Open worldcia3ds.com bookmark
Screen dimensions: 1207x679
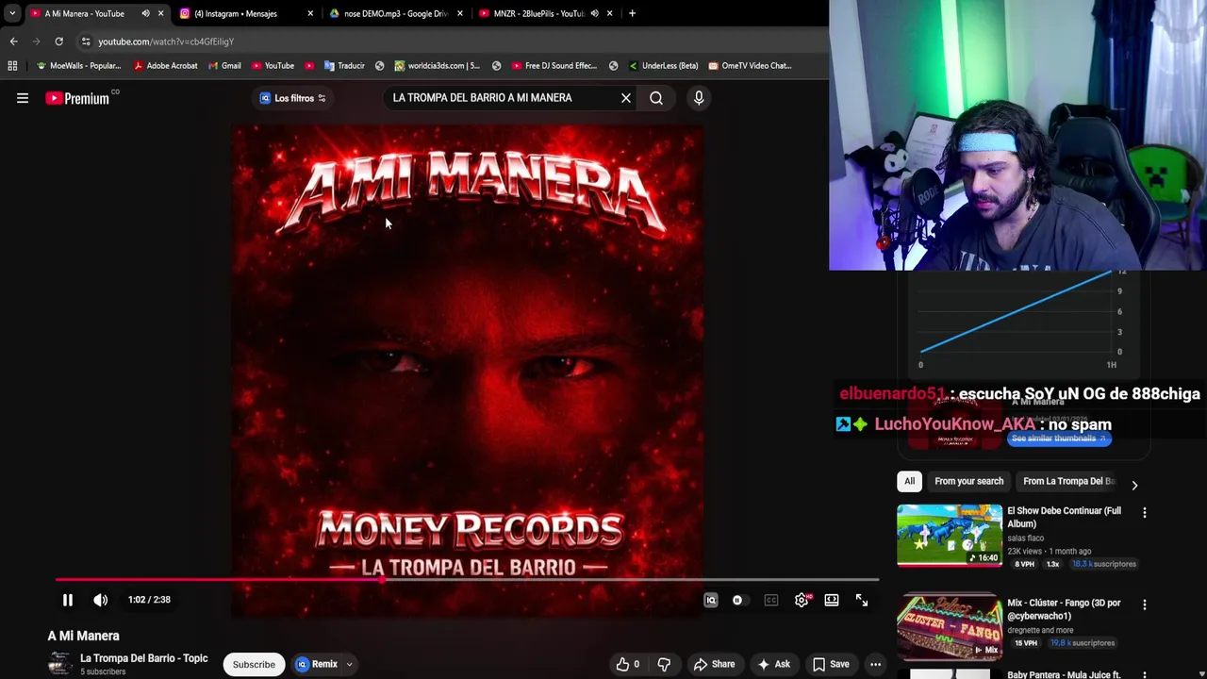[x=438, y=66]
